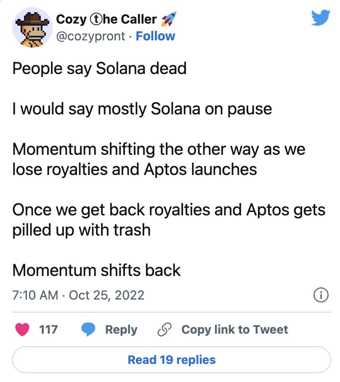Open the @cozypront handle link
This screenshot has height=382, width=340.
(x=90, y=36)
